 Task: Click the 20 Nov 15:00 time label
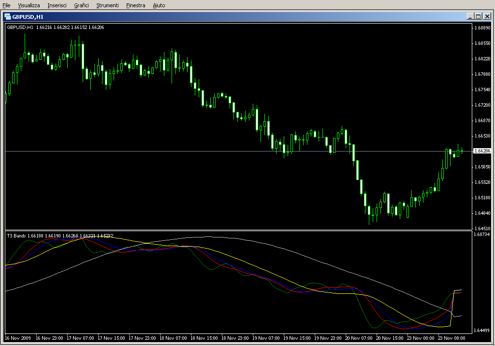390,338
